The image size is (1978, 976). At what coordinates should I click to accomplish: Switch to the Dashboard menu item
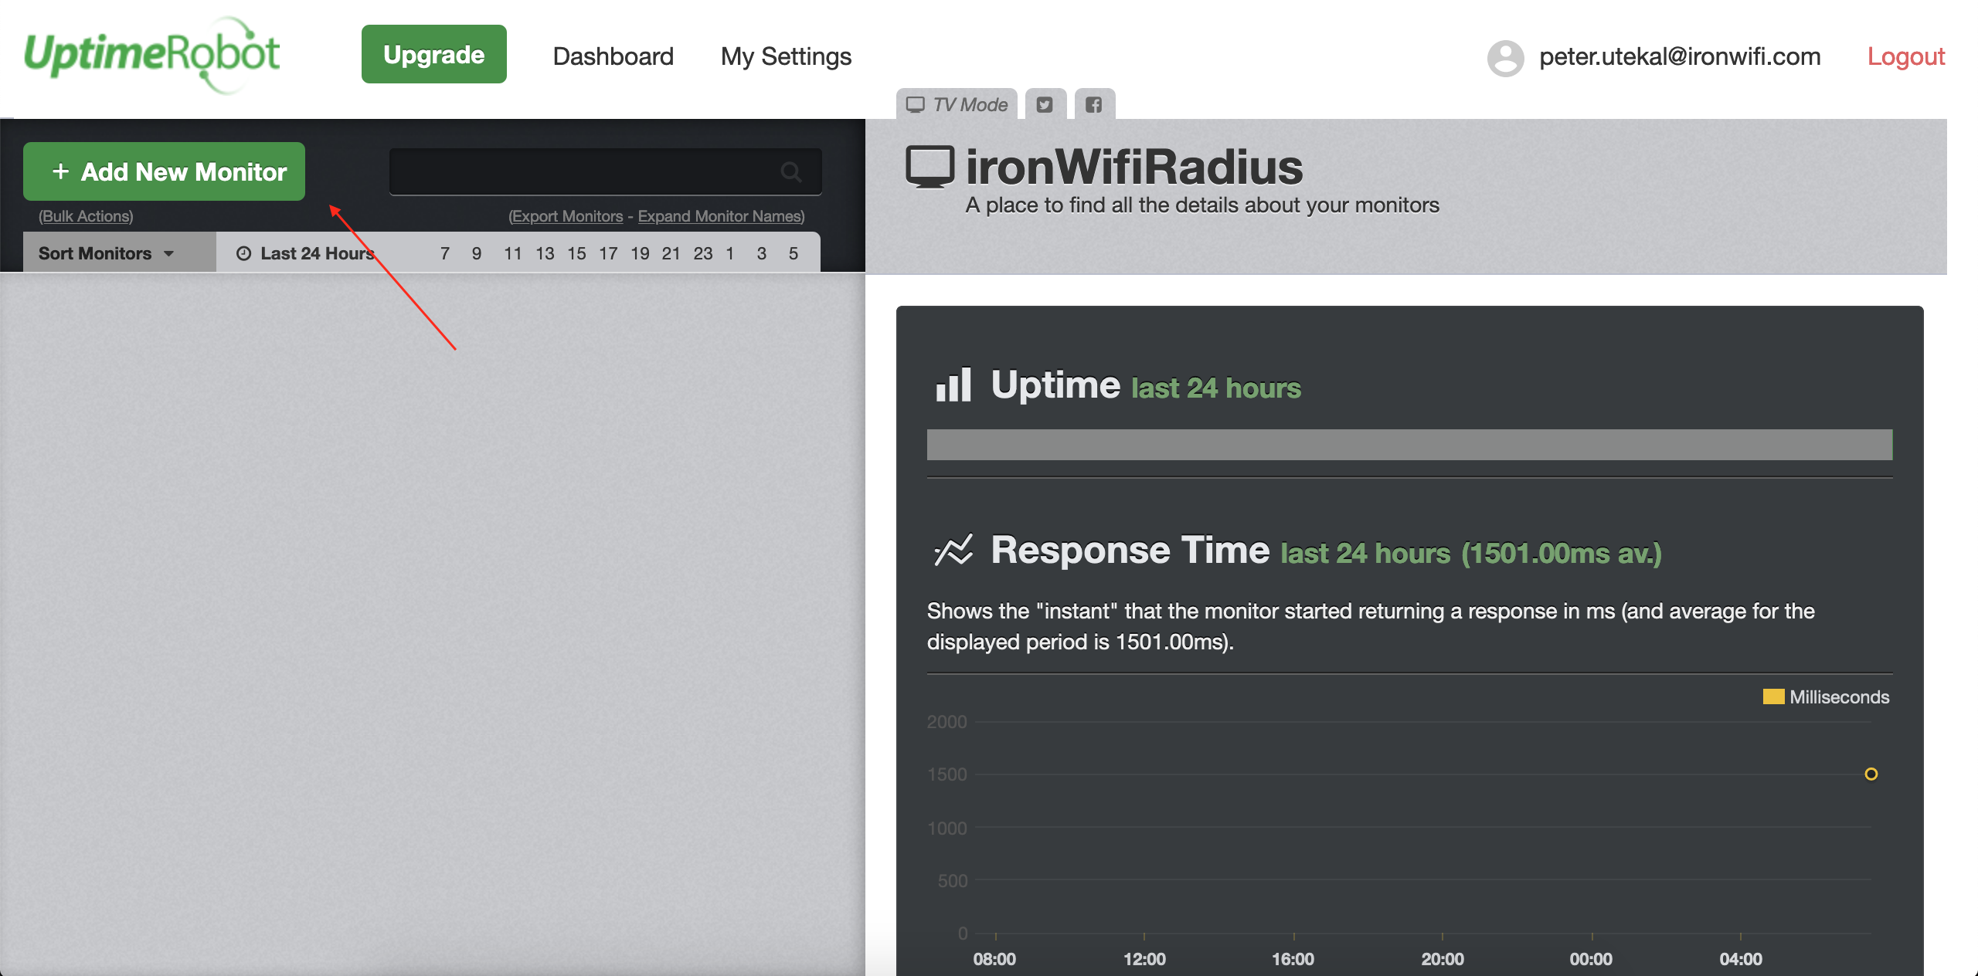613,56
